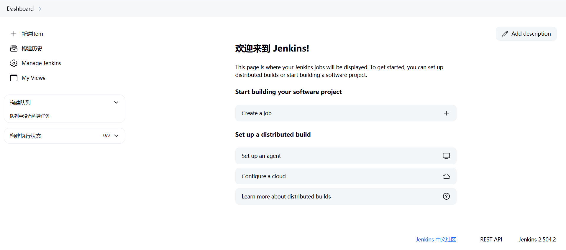Viewport: 566px width, 250px height.
Task: Open the Dashboard breadcrumb arrow menu
Action: 40,9
